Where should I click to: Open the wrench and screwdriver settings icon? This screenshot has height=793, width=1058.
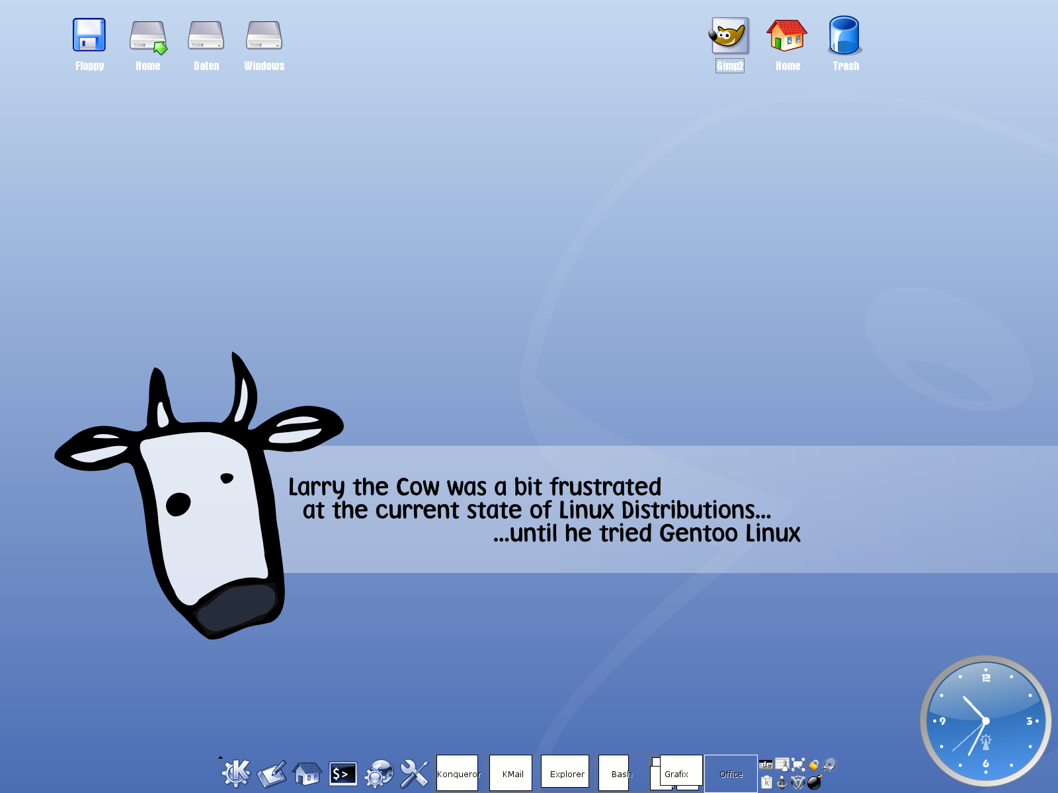point(415,774)
